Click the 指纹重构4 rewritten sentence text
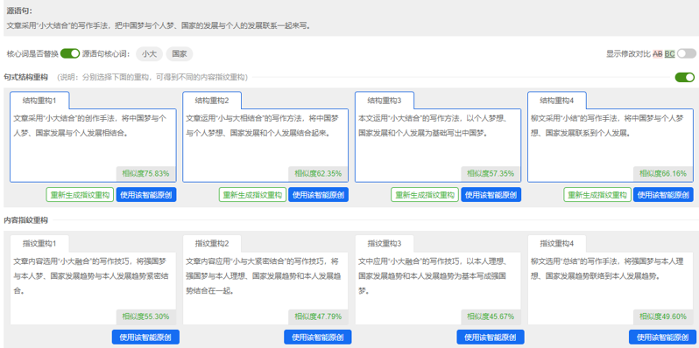This screenshot has width=699, height=348. 607,268
